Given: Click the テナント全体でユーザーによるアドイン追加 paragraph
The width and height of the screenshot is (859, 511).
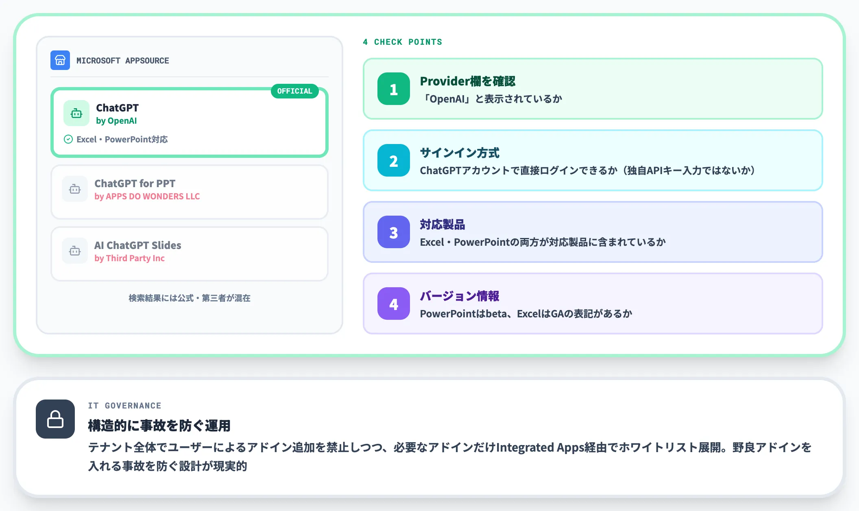Looking at the screenshot, I should pyautogui.click(x=450, y=456).
